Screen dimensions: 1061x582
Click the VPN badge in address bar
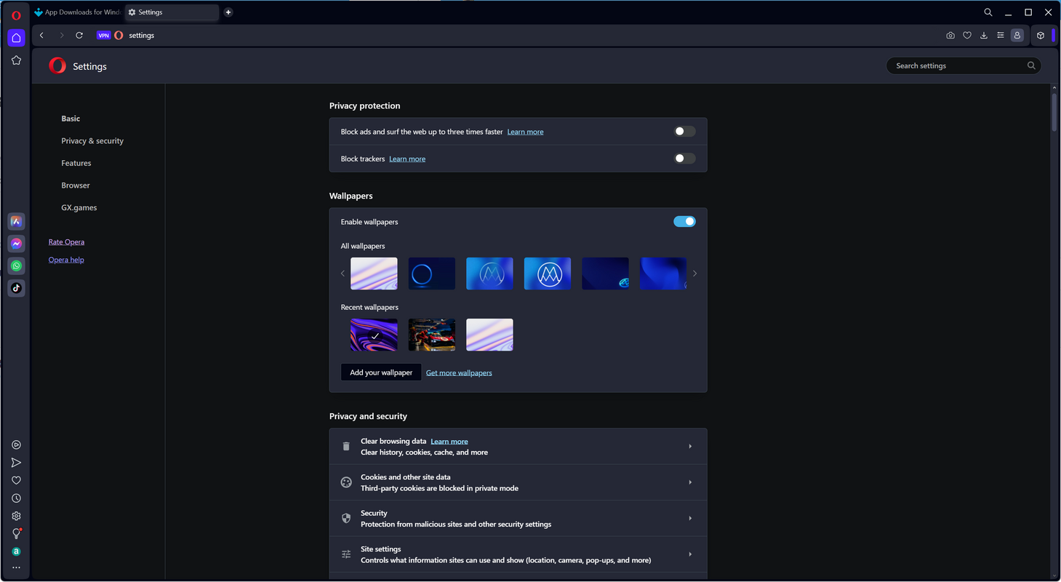pos(103,36)
